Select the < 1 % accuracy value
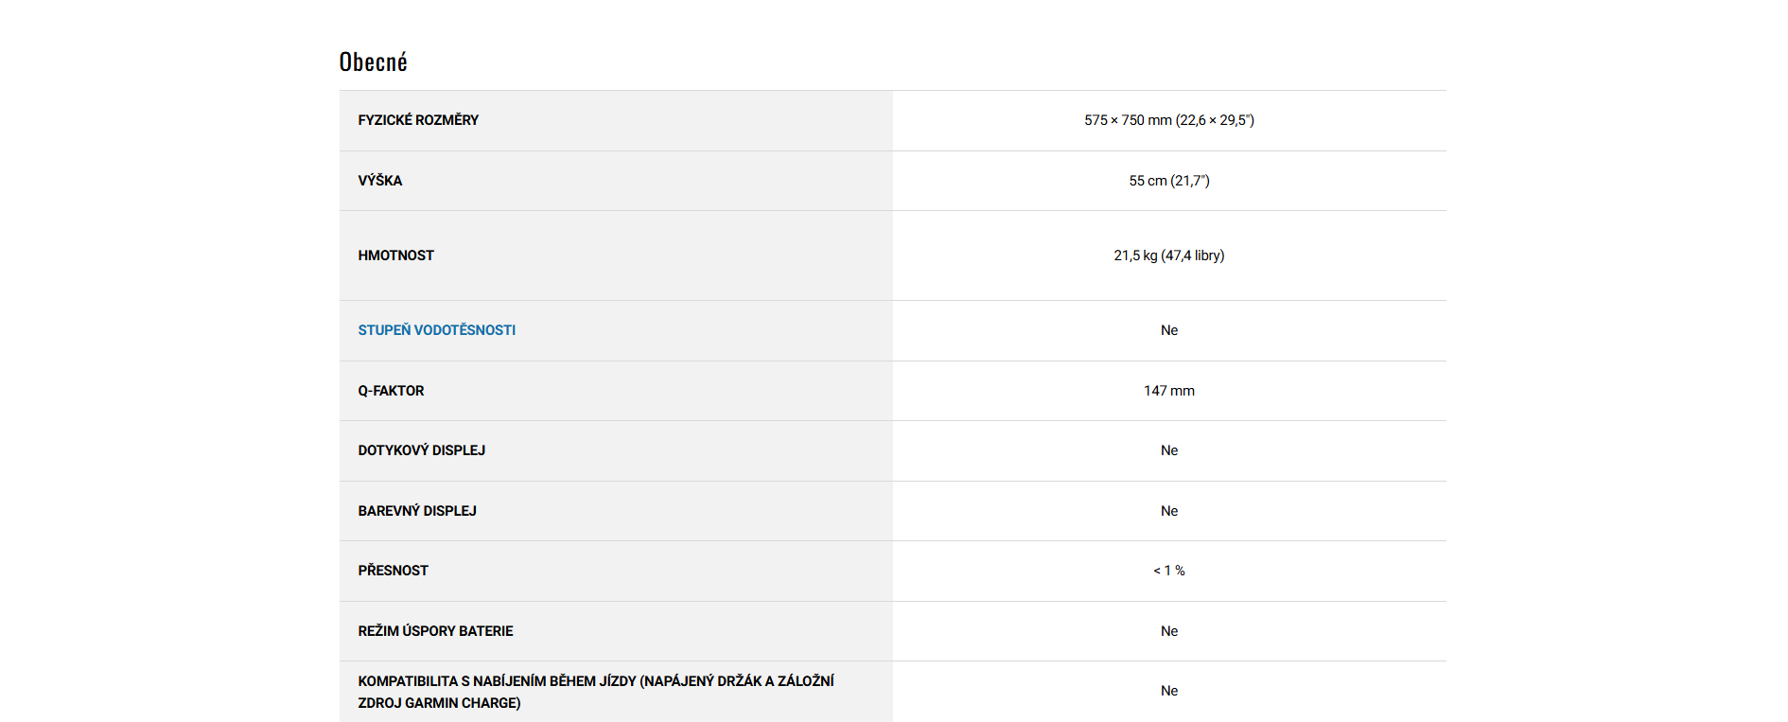The width and height of the screenshot is (1788, 722). [x=1168, y=571]
